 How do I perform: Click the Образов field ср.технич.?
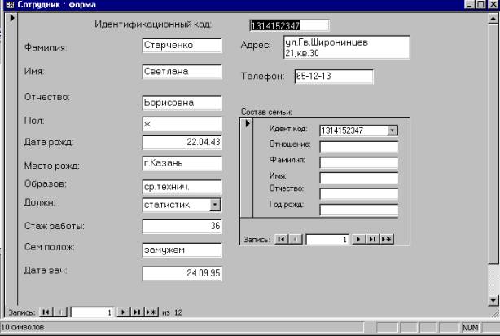(x=182, y=187)
